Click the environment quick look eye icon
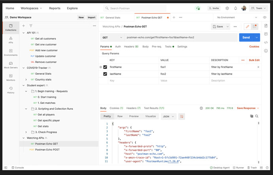This screenshot has height=175, width=273. (x=265, y=17)
